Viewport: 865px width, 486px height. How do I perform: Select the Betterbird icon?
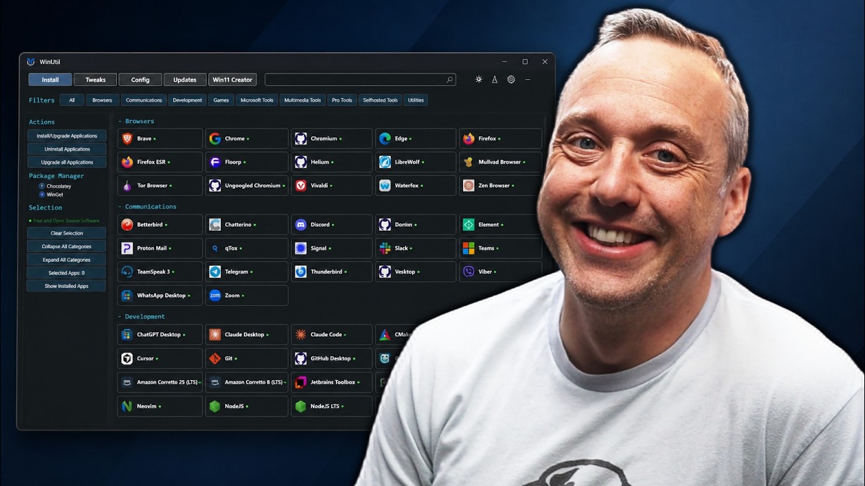coord(127,225)
